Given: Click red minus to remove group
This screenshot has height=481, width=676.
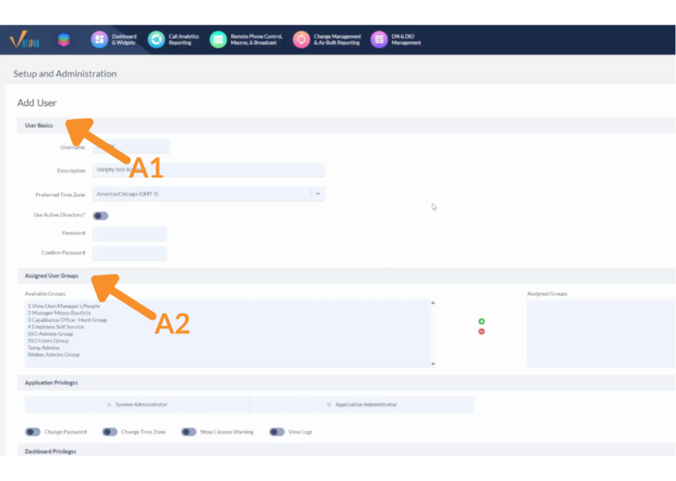Looking at the screenshot, I should (x=482, y=332).
